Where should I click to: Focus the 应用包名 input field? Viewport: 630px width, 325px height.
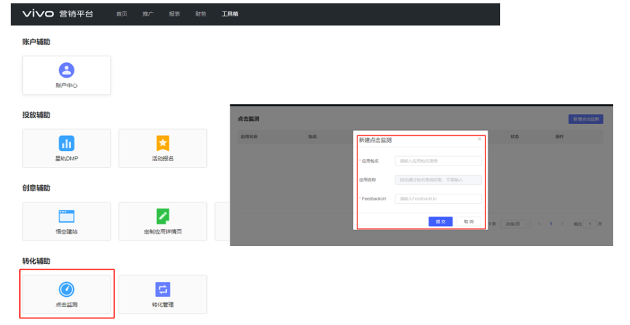tap(438, 161)
